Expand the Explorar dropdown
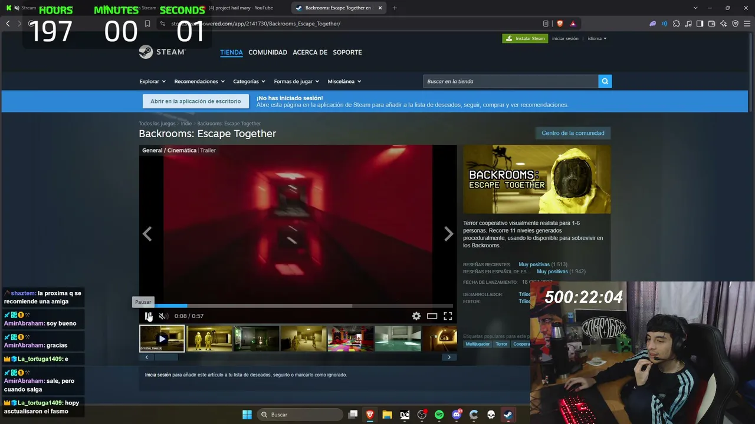This screenshot has width=755, height=424. (152, 81)
